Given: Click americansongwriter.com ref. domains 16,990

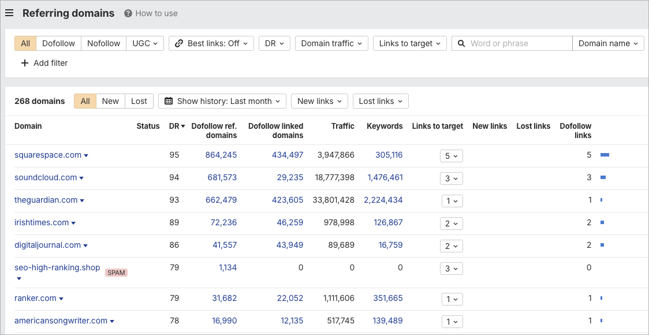Looking at the screenshot, I should click(x=224, y=321).
